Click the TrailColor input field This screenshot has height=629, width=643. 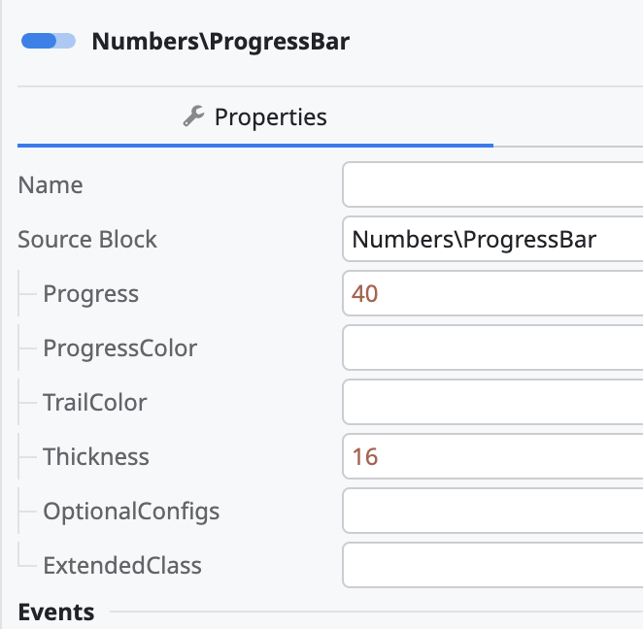click(x=492, y=403)
